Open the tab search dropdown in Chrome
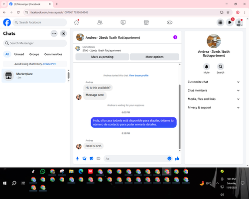The height and width of the screenshot is (199, 249). click(4, 4)
